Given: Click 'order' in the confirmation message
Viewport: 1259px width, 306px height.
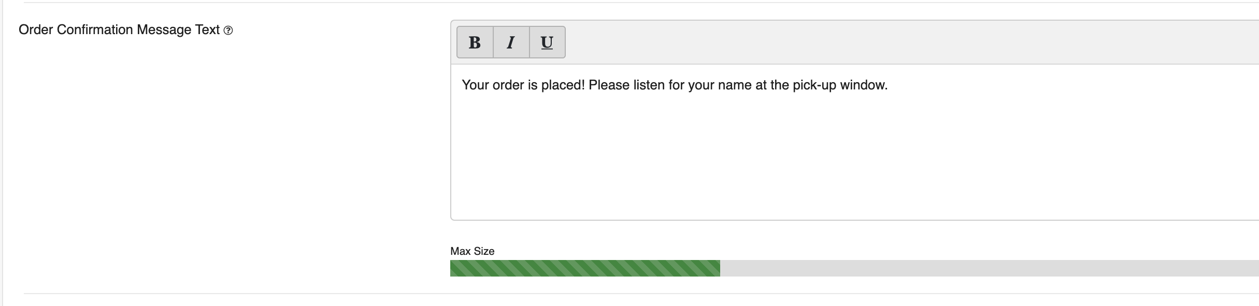Looking at the screenshot, I should (508, 85).
